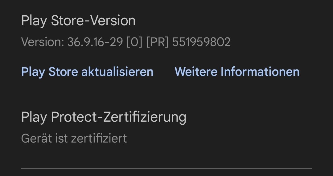Click the Gerät ist zertifiziert status text
Image resolution: width=333 pixels, height=176 pixels.
point(74,138)
